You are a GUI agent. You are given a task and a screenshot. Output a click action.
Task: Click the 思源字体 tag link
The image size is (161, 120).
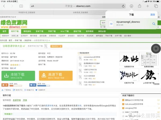[x=17, y=100]
